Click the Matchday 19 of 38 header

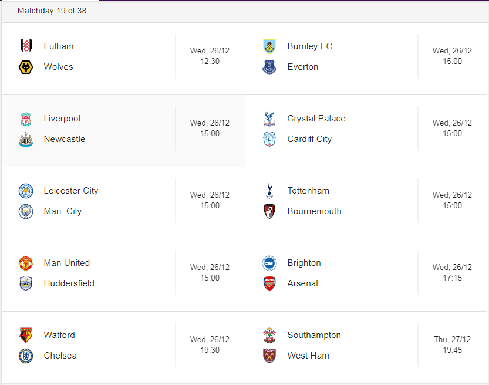click(52, 11)
